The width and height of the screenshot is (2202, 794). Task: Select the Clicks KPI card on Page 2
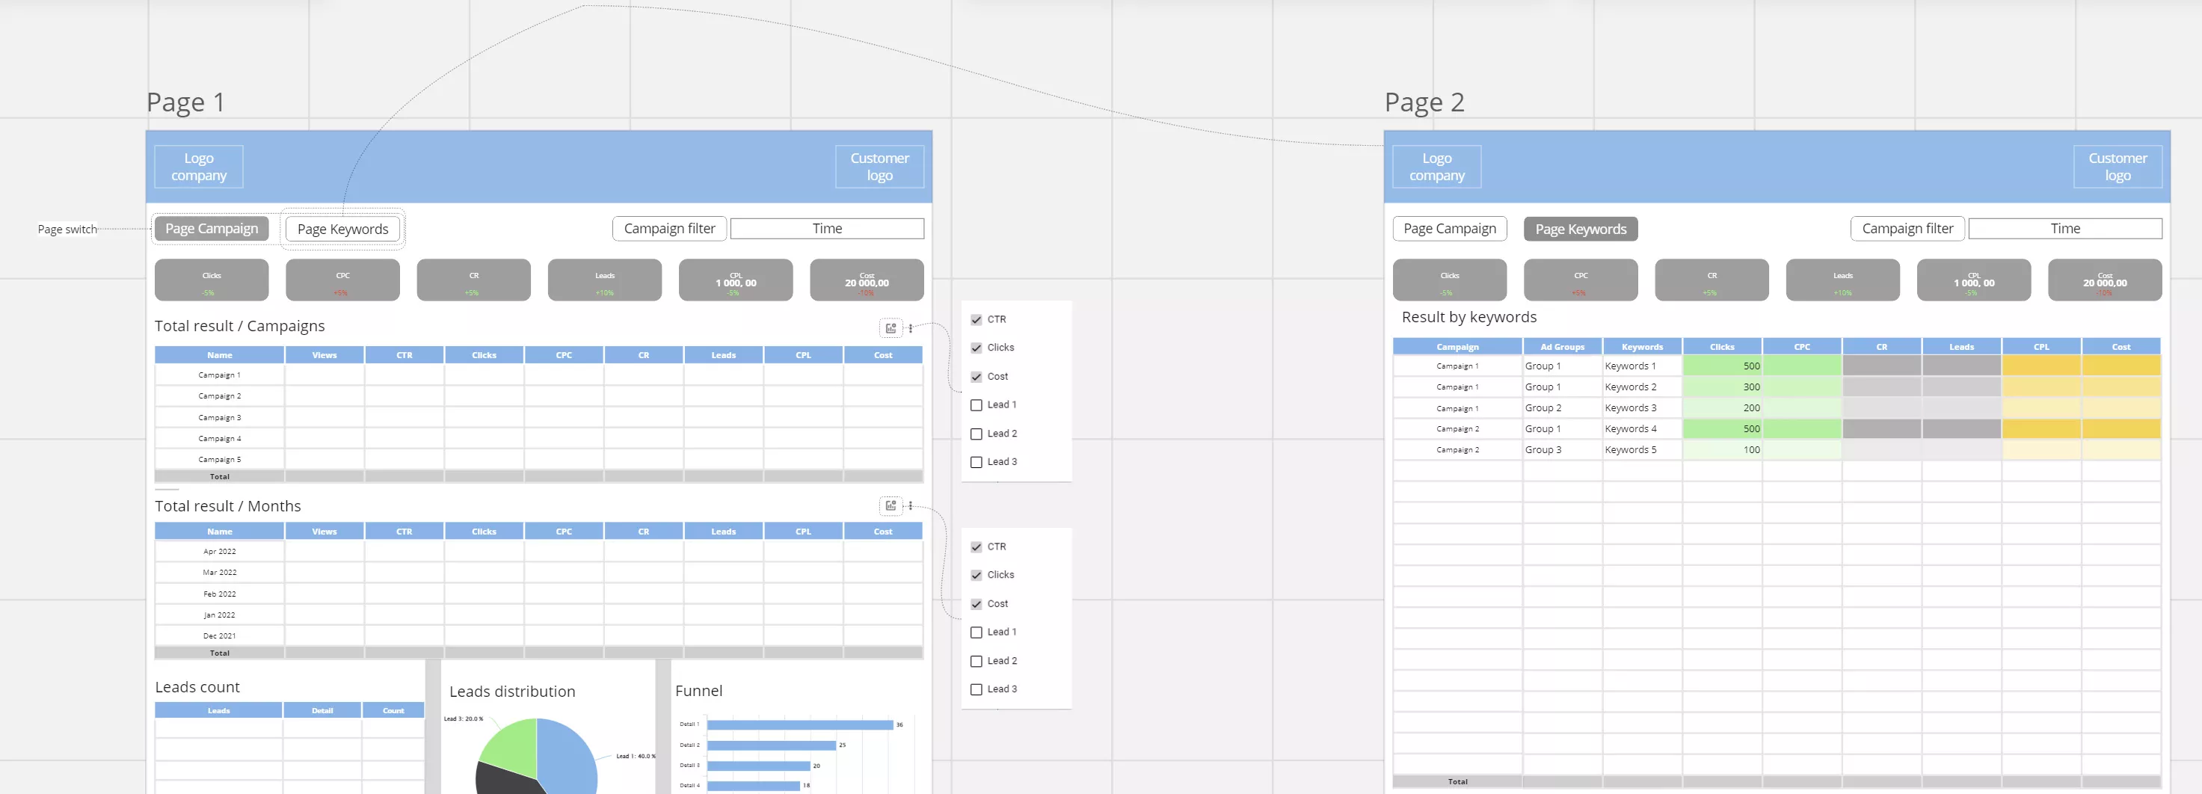pyautogui.click(x=1450, y=280)
